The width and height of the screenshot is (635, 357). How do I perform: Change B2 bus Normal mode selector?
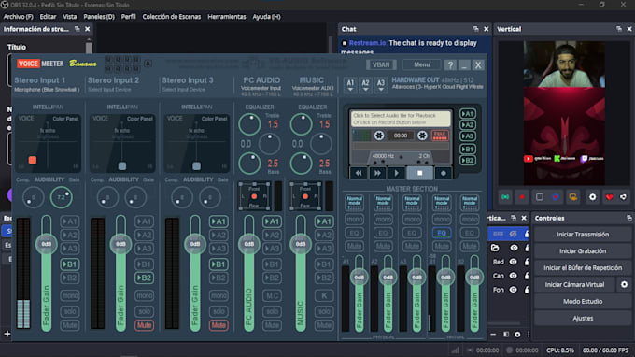point(470,203)
